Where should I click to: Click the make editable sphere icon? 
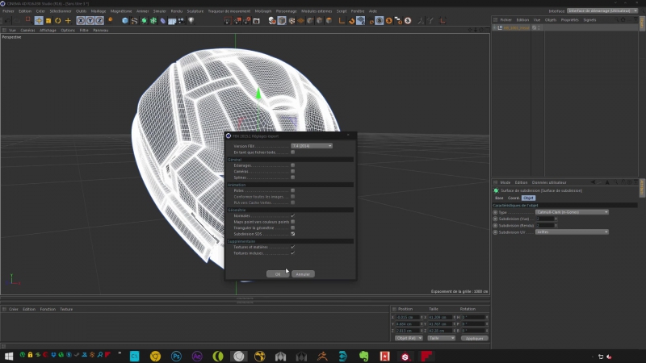tap(272, 21)
